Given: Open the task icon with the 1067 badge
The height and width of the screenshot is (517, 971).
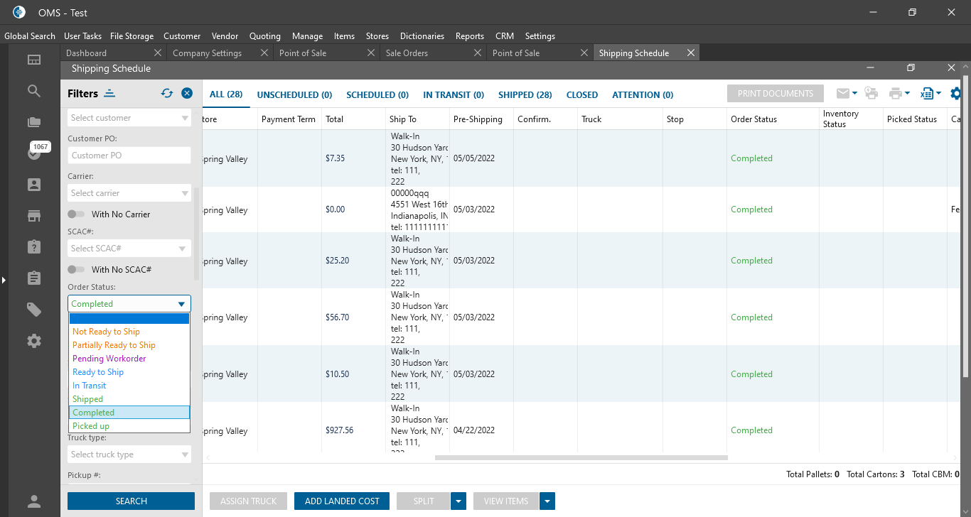Looking at the screenshot, I should pyautogui.click(x=34, y=153).
